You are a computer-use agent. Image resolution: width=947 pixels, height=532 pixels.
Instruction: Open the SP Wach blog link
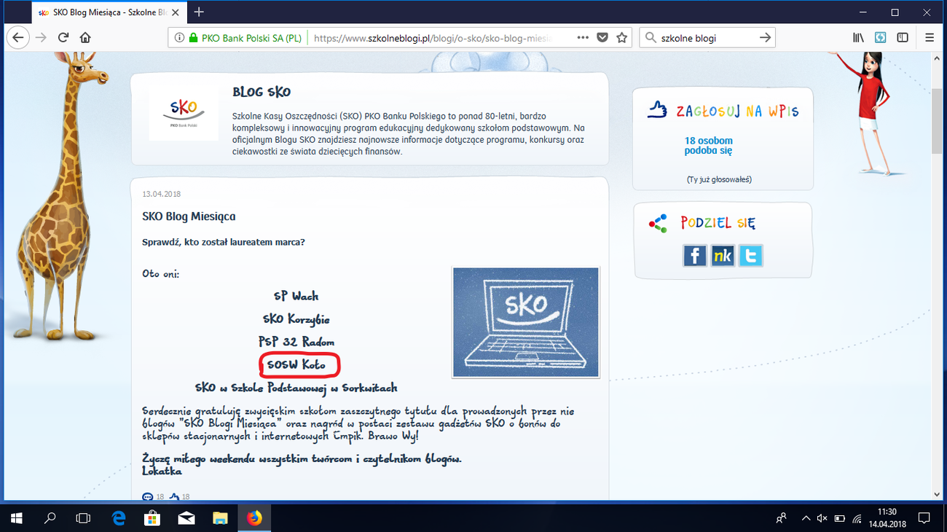coord(296,296)
